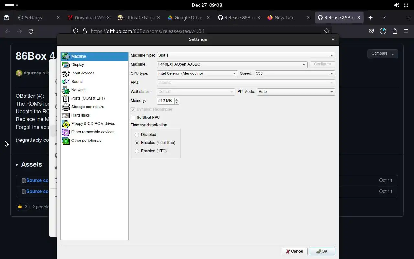
Task: Switch to the Google Drive tab
Action: 188,18
